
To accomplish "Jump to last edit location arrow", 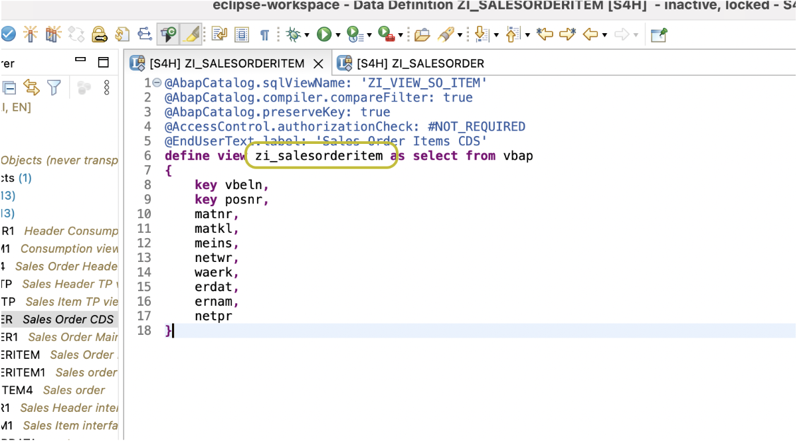I will pyautogui.click(x=545, y=34).
